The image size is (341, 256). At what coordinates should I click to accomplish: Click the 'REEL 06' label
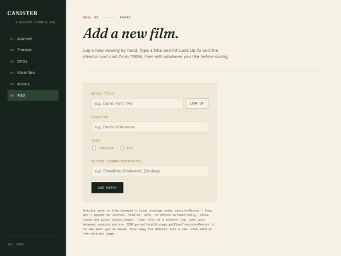pos(91,17)
